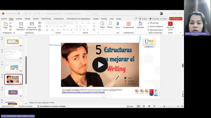Image resolution: width=211 pixels, height=118 pixels.
Task: Switch to the Diseño tab
Action: [x=36, y=19]
